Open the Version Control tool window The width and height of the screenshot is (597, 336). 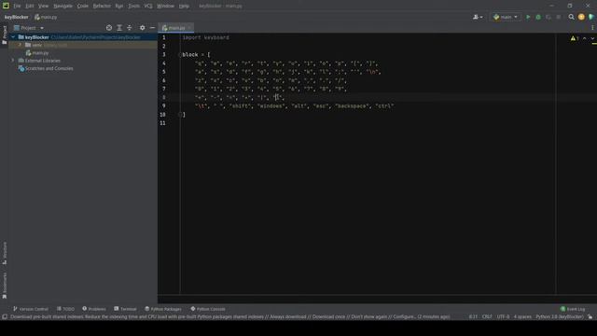click(x=31, y=309)
